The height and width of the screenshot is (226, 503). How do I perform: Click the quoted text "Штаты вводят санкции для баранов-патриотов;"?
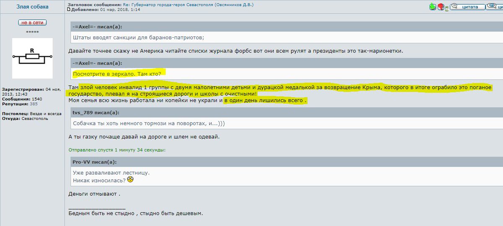[x=139, y=37]
